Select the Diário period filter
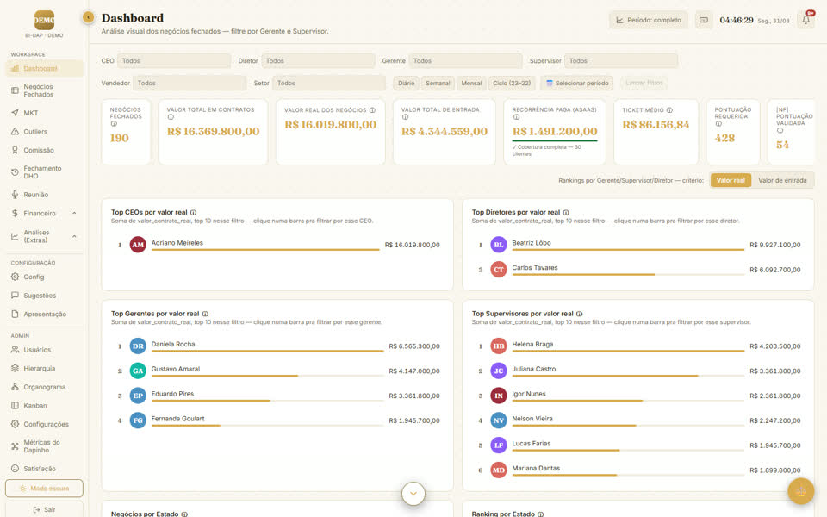Image resolution: width=827 pixels, height=517 pixels. 406,84
